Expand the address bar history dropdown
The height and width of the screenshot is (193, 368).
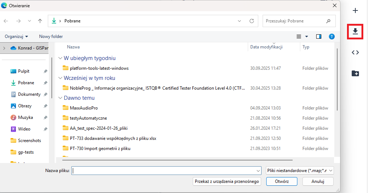click(x=239, y=21)
